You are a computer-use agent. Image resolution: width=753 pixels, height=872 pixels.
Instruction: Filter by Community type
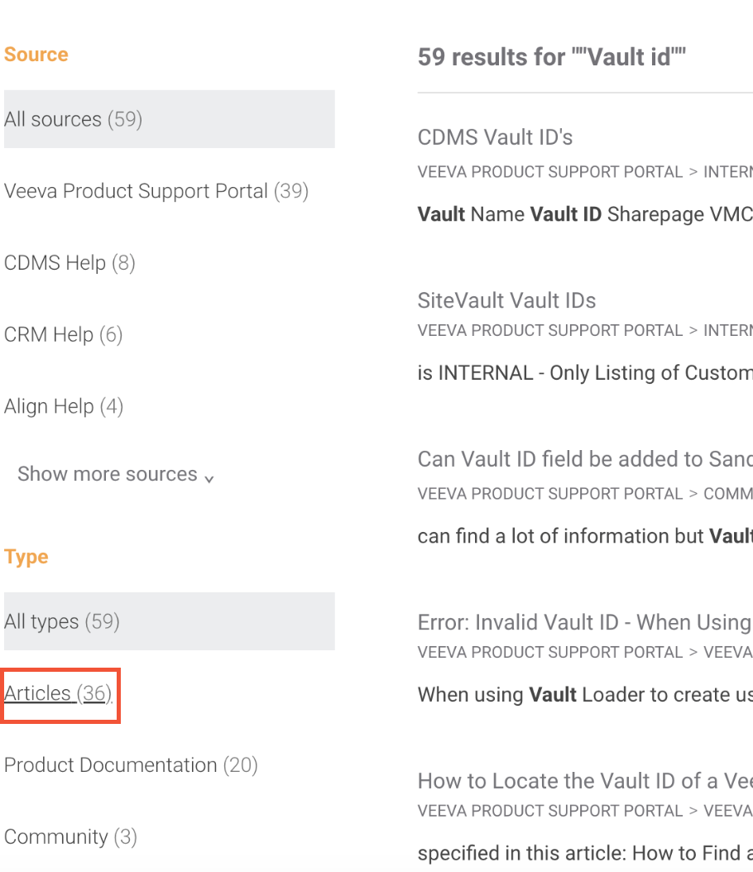click(70, 837)
